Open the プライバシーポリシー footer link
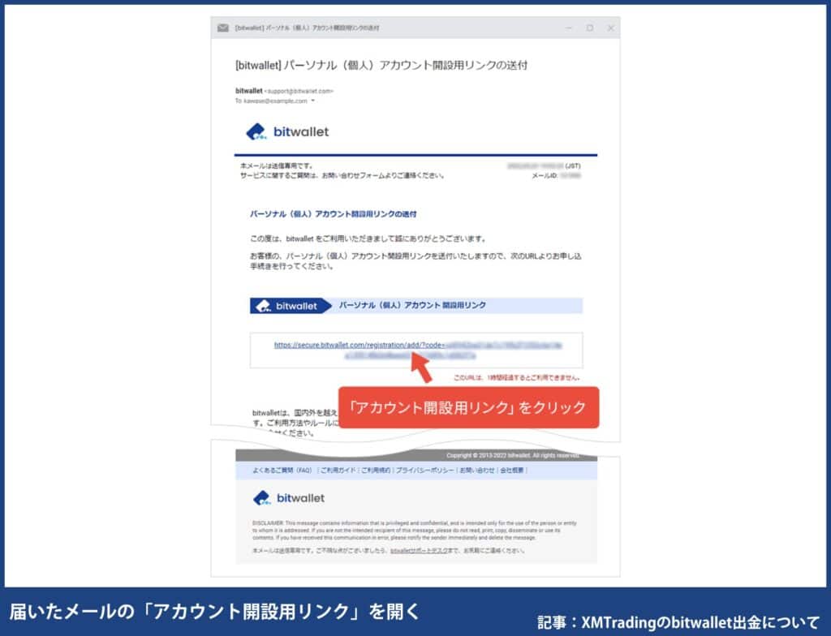Image resolution: width=831 pixels, height=636 pixels. (425, 471)
